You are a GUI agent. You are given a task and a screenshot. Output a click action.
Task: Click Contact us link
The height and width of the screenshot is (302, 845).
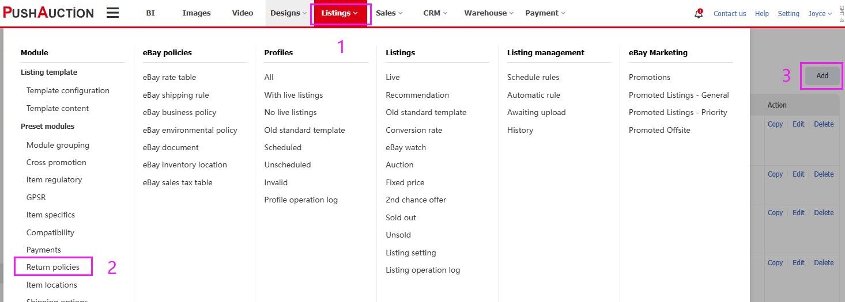pyautogui.click(x=730, y=13)
